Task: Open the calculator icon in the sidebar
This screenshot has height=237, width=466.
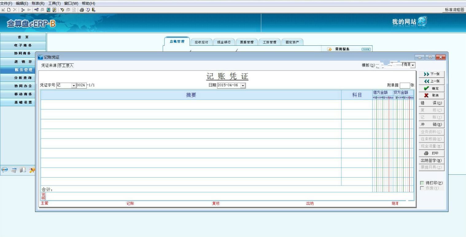Action: tap(14, 170)
